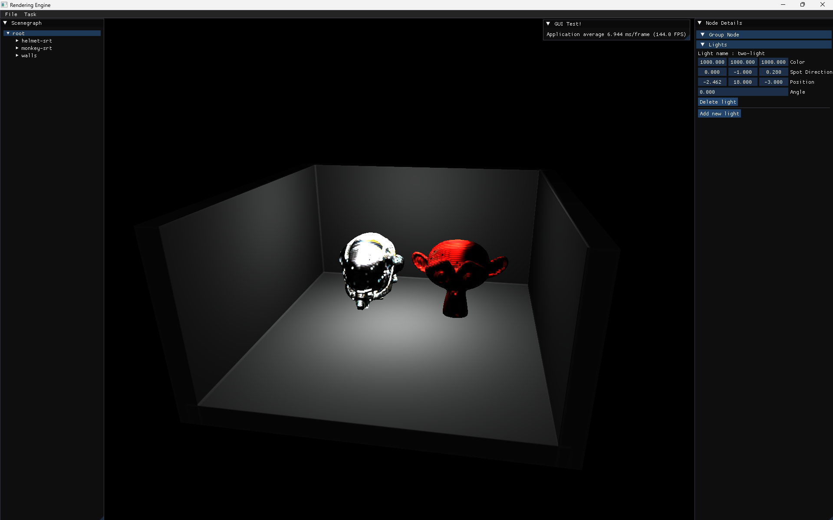Collapse the Scenegraph panel header

click(6, 23)
